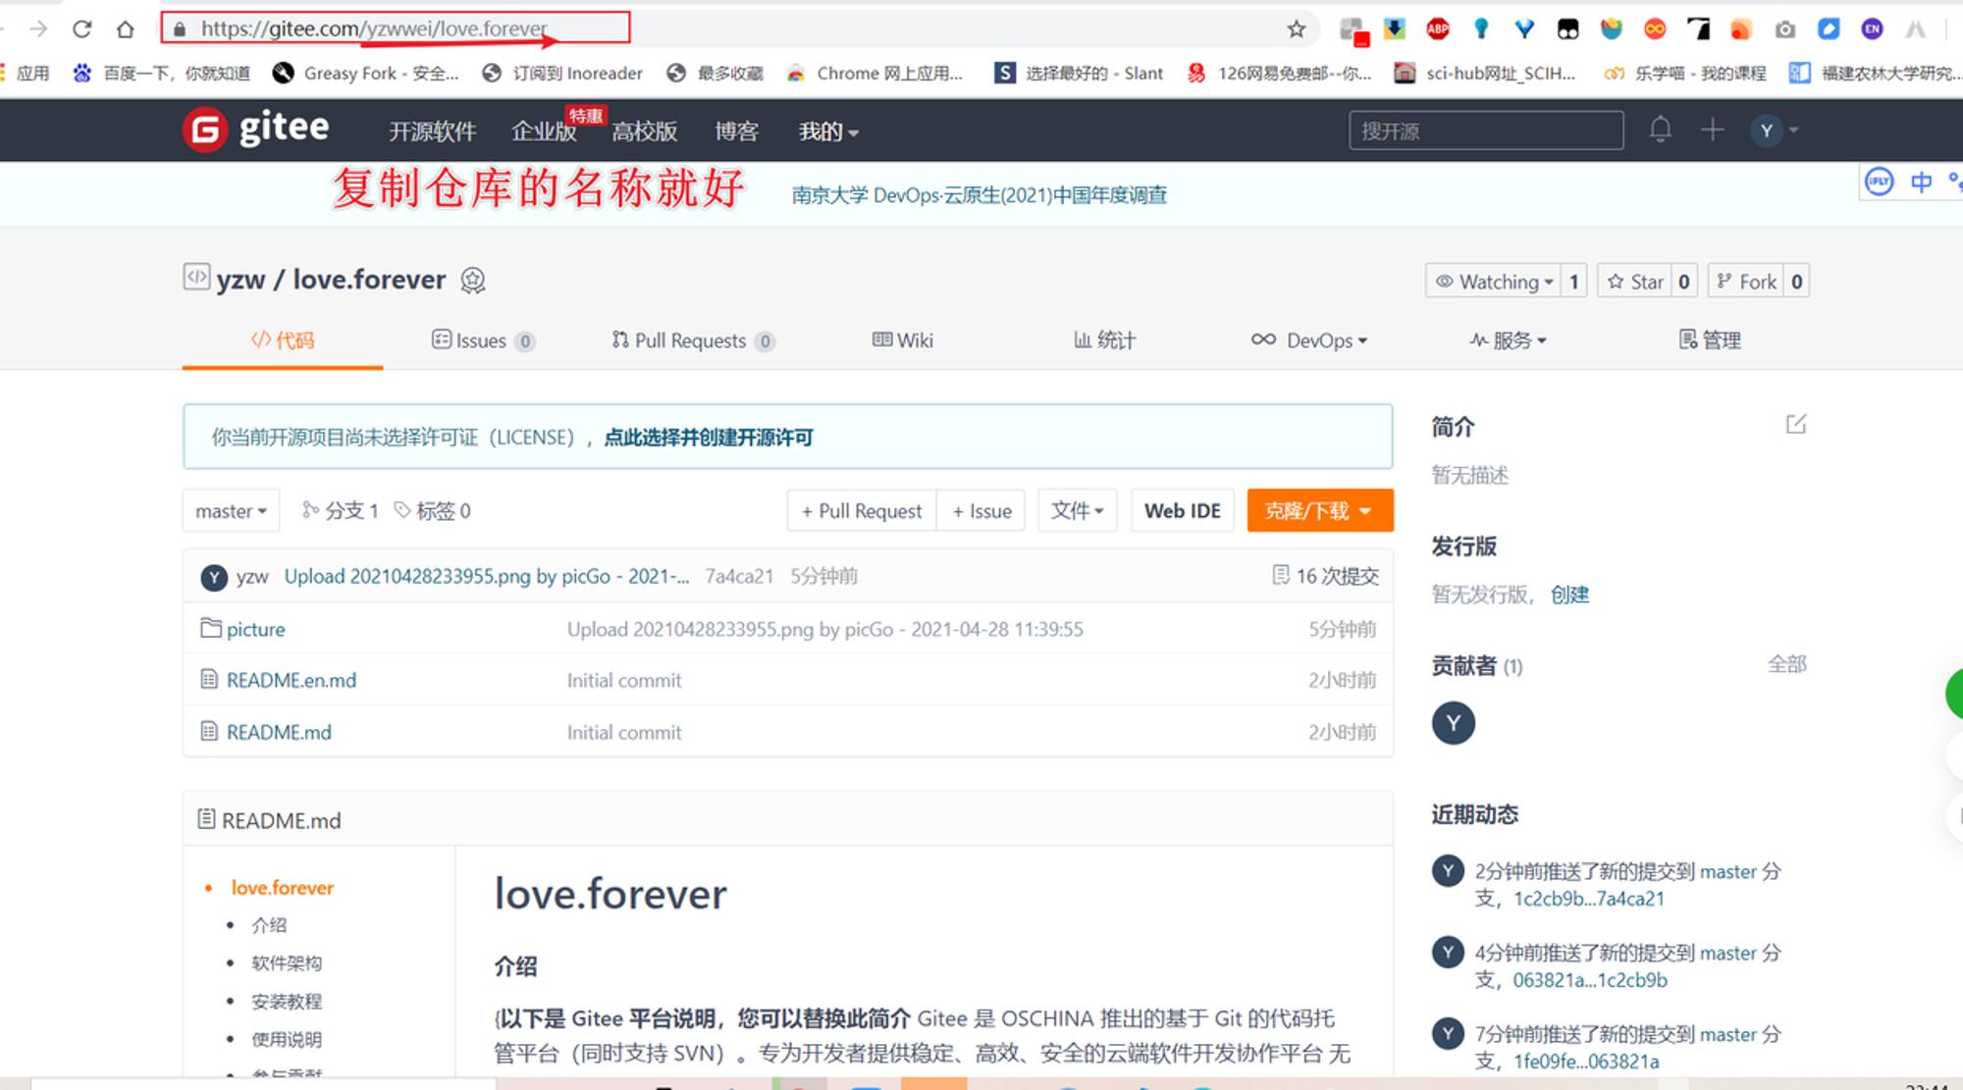Click the + Issue button
The width and height of the screenshot is (1963, 1090).
point(981,510)
